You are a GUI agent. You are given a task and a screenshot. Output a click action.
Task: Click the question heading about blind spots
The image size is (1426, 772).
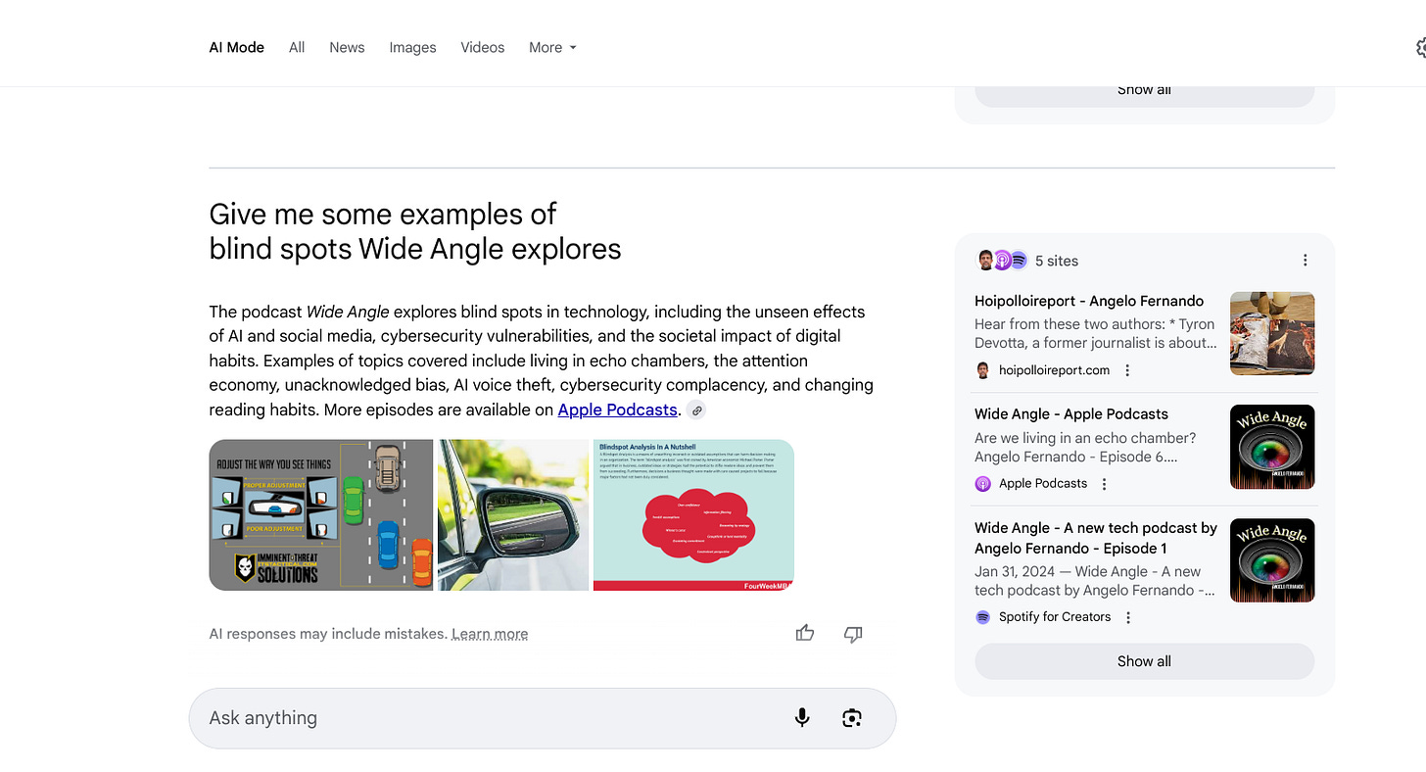click(415, 231)
